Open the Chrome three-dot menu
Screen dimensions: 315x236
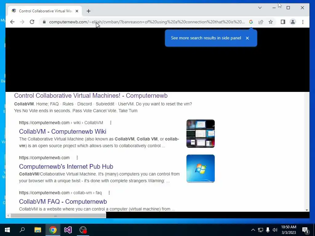(x=303, y=22)
